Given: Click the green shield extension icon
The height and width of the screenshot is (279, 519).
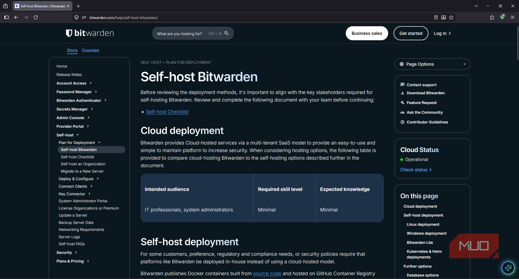Looking at the screenshot, I should click(x=502, y=17).
